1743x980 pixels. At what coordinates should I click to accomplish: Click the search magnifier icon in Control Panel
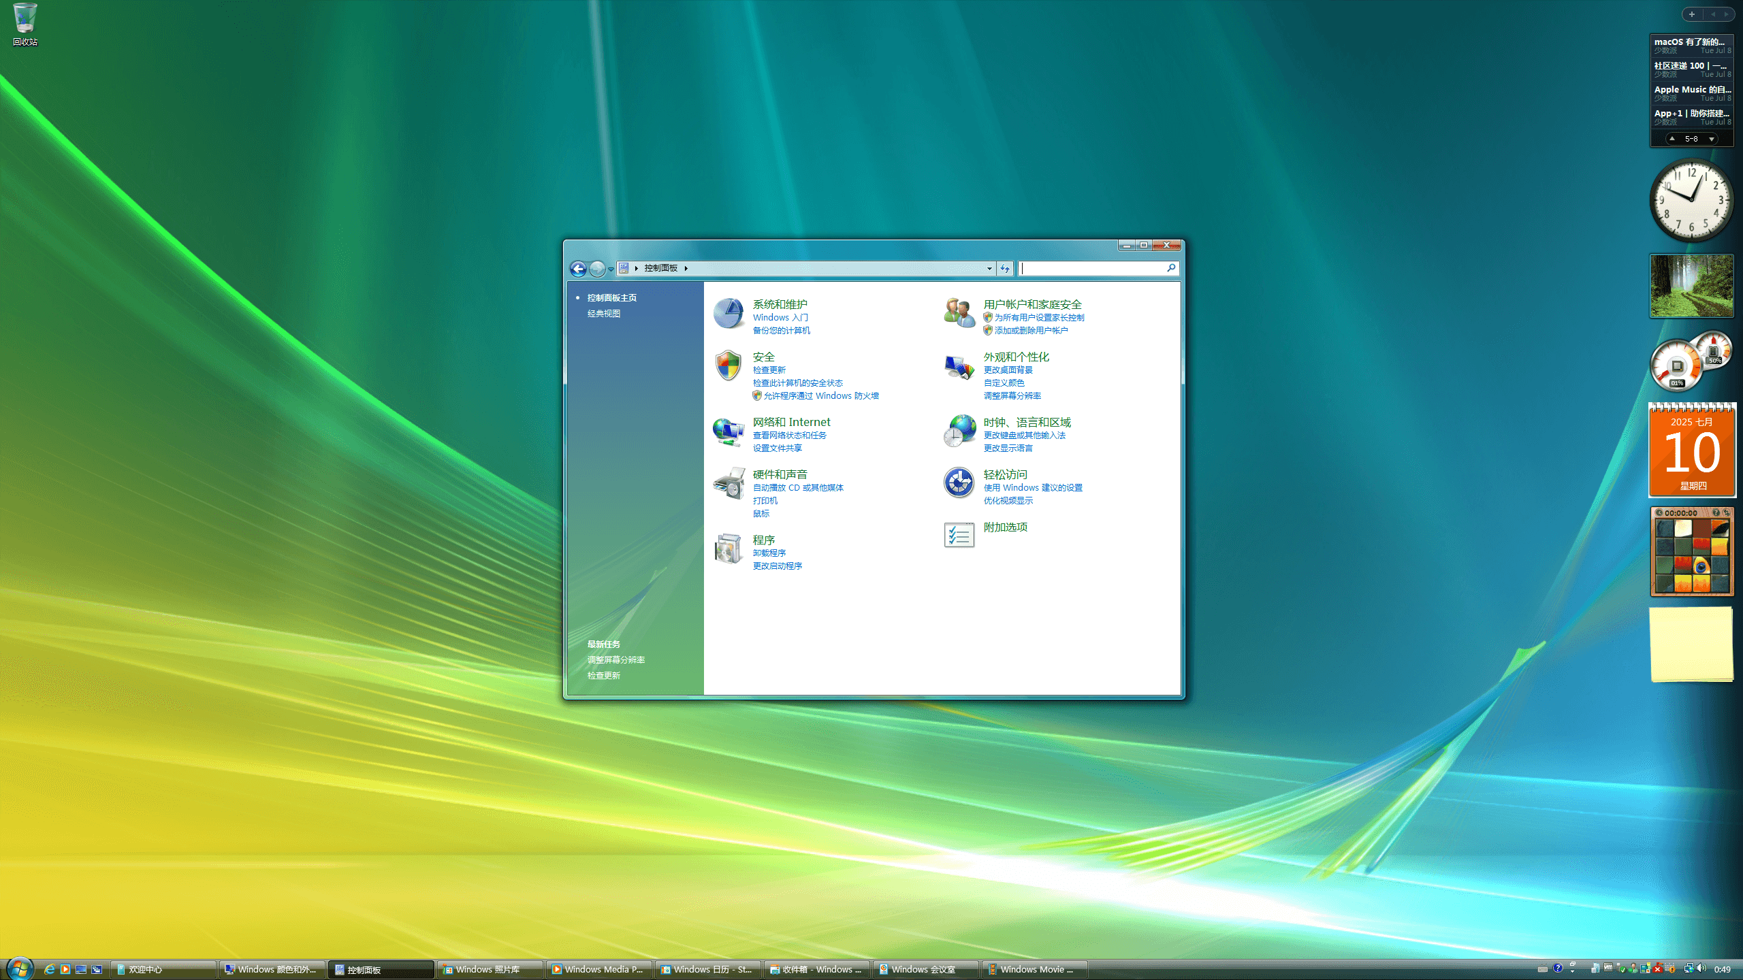point(1171,268)
